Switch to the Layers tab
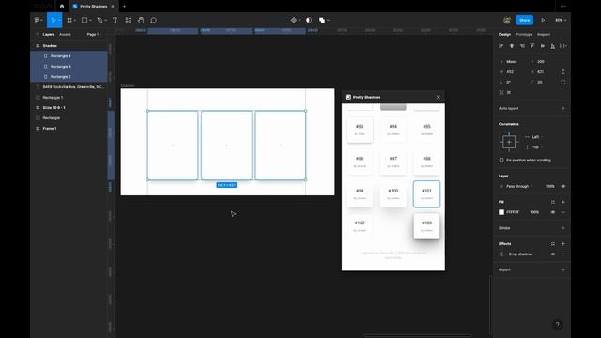The image size is (601, 338). [x=48, y=34]
